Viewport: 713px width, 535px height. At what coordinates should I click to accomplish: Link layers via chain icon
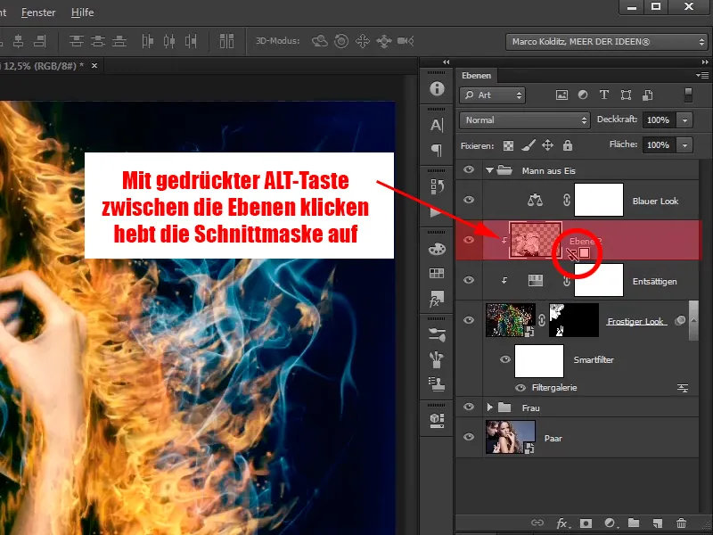tap(537, 523)
